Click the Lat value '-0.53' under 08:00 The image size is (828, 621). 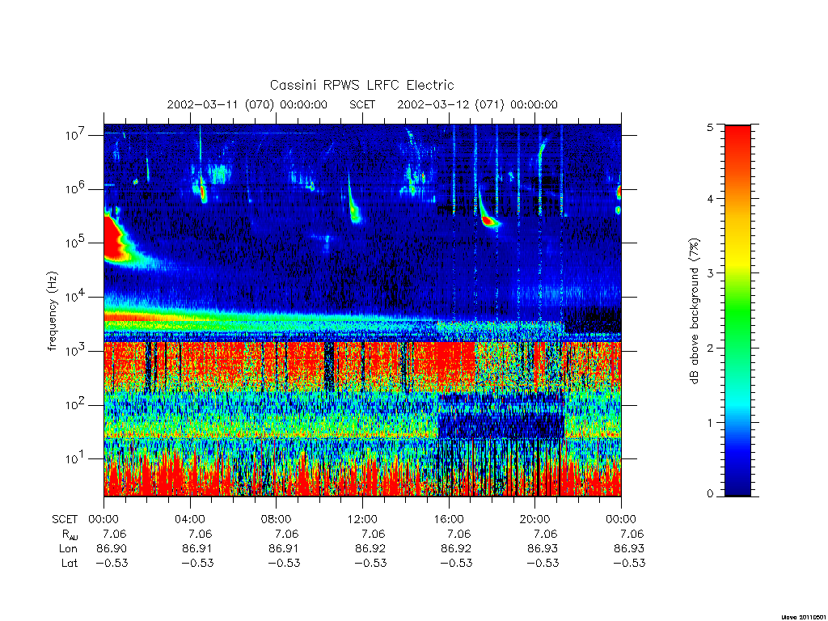284,563
